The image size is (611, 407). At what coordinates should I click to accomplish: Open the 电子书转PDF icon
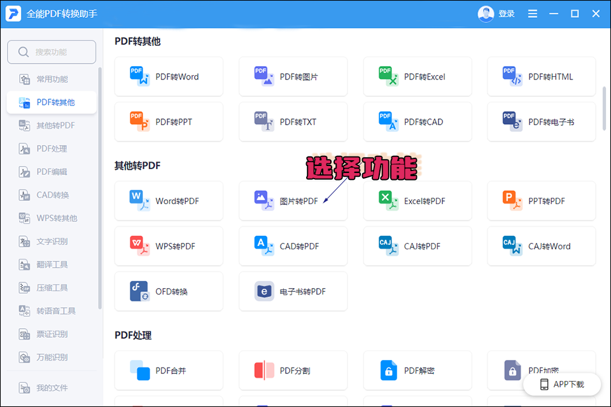[263, 291]
